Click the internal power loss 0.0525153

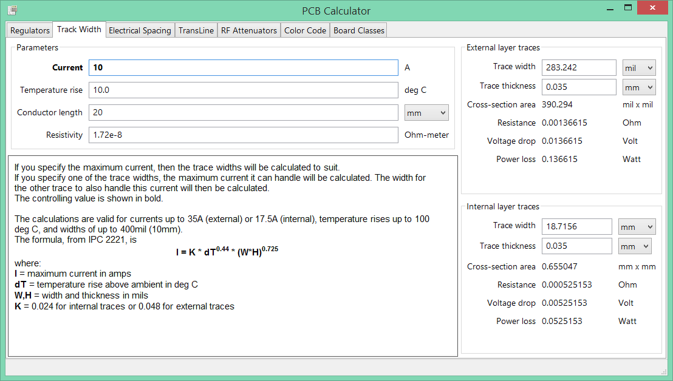point(562,321)
